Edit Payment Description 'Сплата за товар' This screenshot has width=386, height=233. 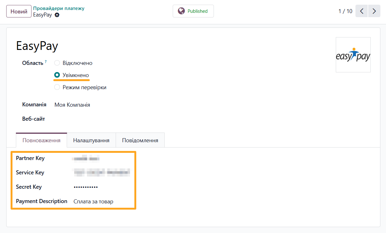[x=94, y=201]
